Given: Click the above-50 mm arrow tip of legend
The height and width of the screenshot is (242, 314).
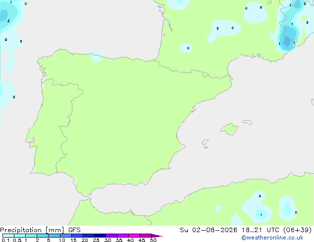Looking at the screenshot, I should 157,236.
